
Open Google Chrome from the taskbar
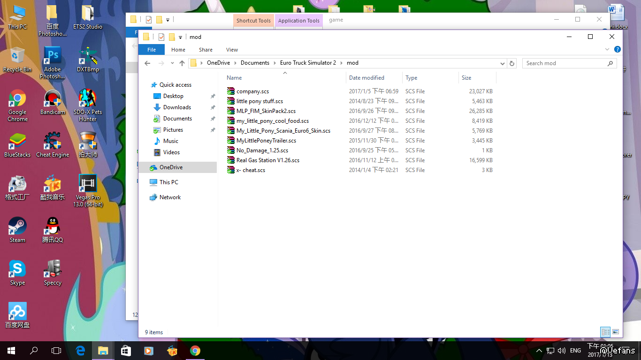click(195, 351)
